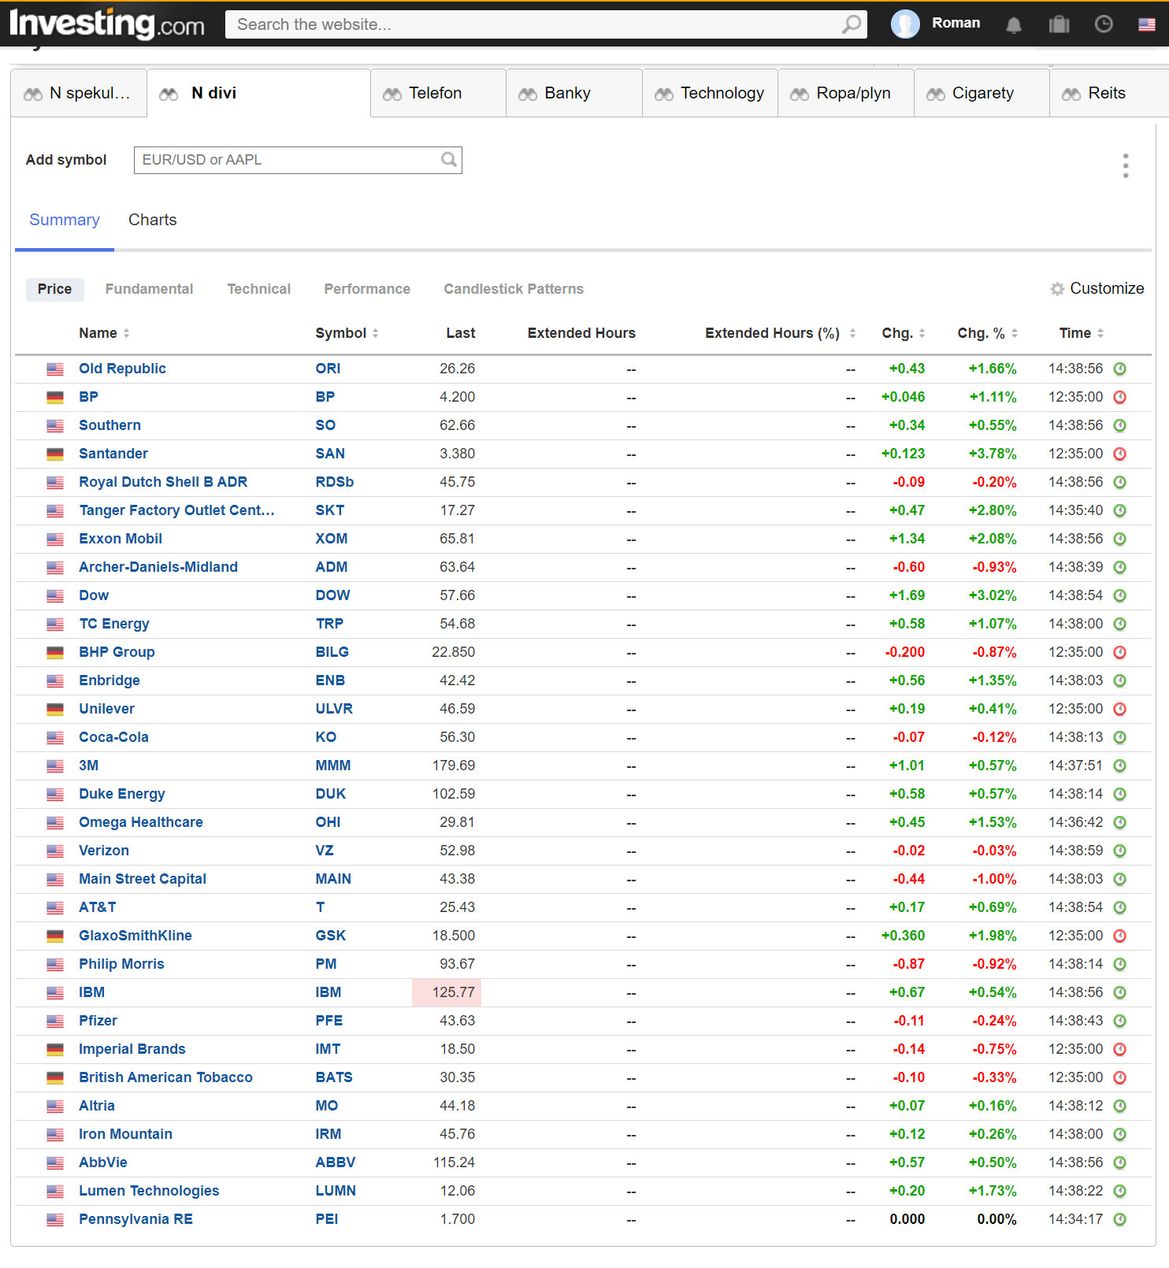The image size is (1169, 1268).
Task: Sort by Chg. % column arrows
Action: (1015, 333)
